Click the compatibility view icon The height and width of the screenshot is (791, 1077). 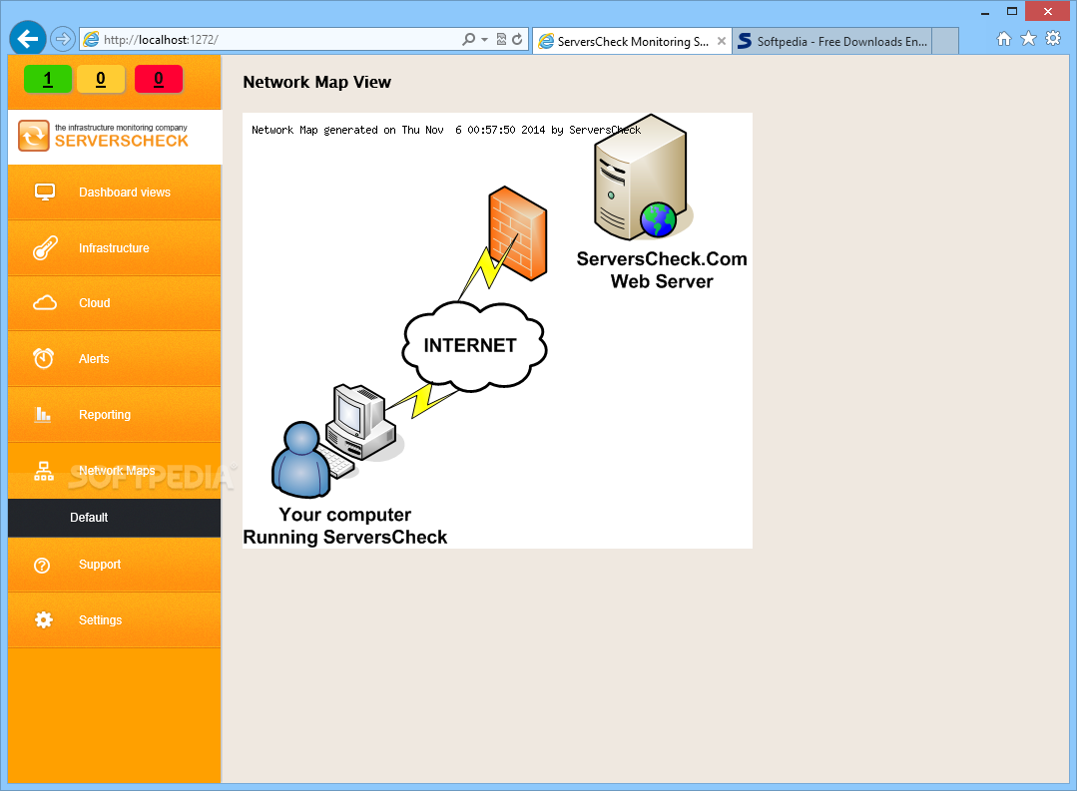[x=501, y=39]
